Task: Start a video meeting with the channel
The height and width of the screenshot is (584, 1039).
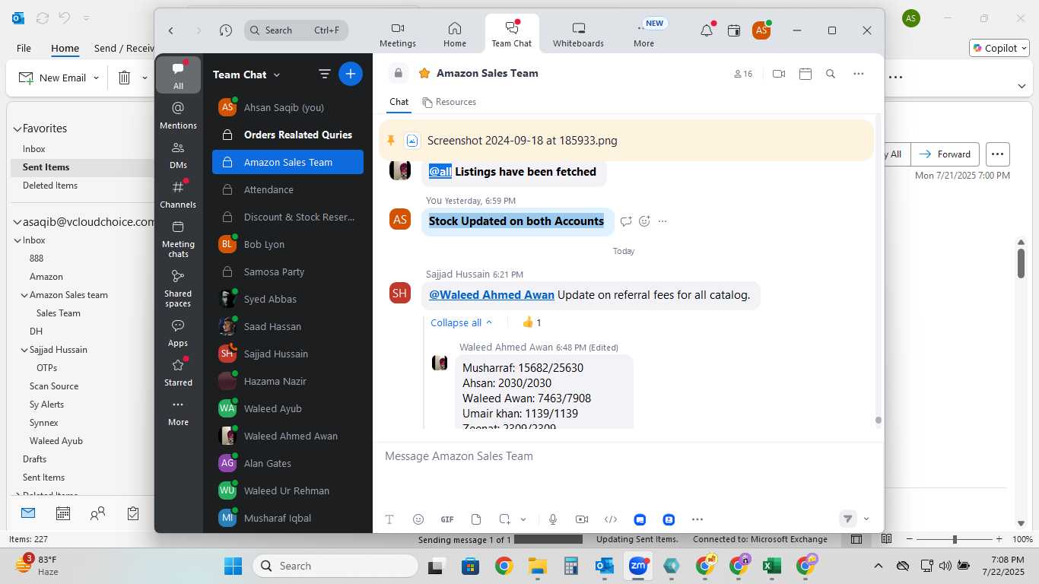Action: (x=778, y=74)
